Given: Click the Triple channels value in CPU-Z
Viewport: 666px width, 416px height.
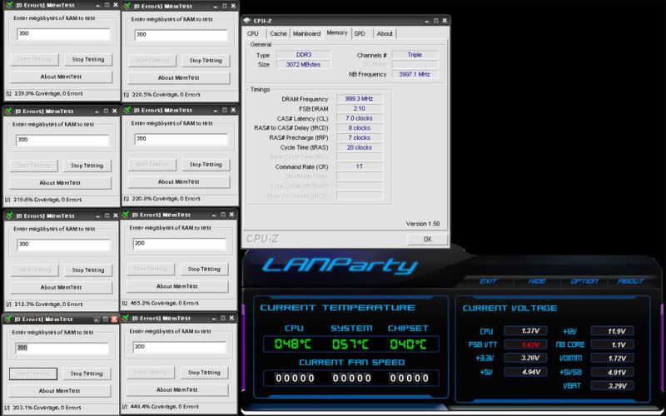Looking at the screenshot, I should (x=415, y=55).
